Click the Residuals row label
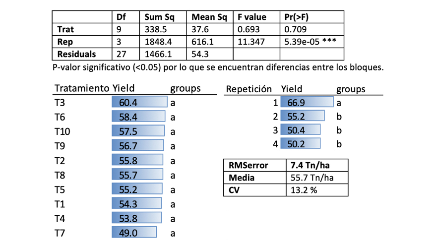 76,54
